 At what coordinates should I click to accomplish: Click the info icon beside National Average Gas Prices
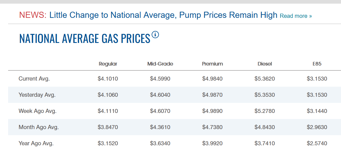click(x=155, y=35)
